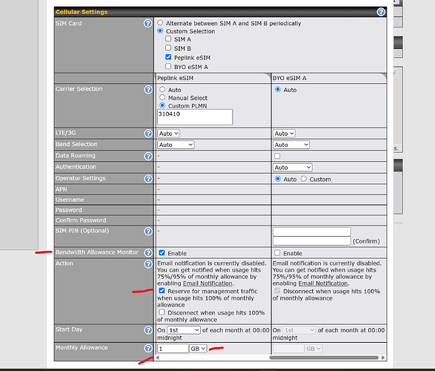Open Operator Settings help icon

point(148,179)
